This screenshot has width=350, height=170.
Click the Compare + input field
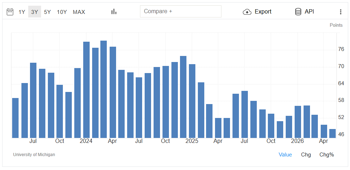click(x=181, y=11)
